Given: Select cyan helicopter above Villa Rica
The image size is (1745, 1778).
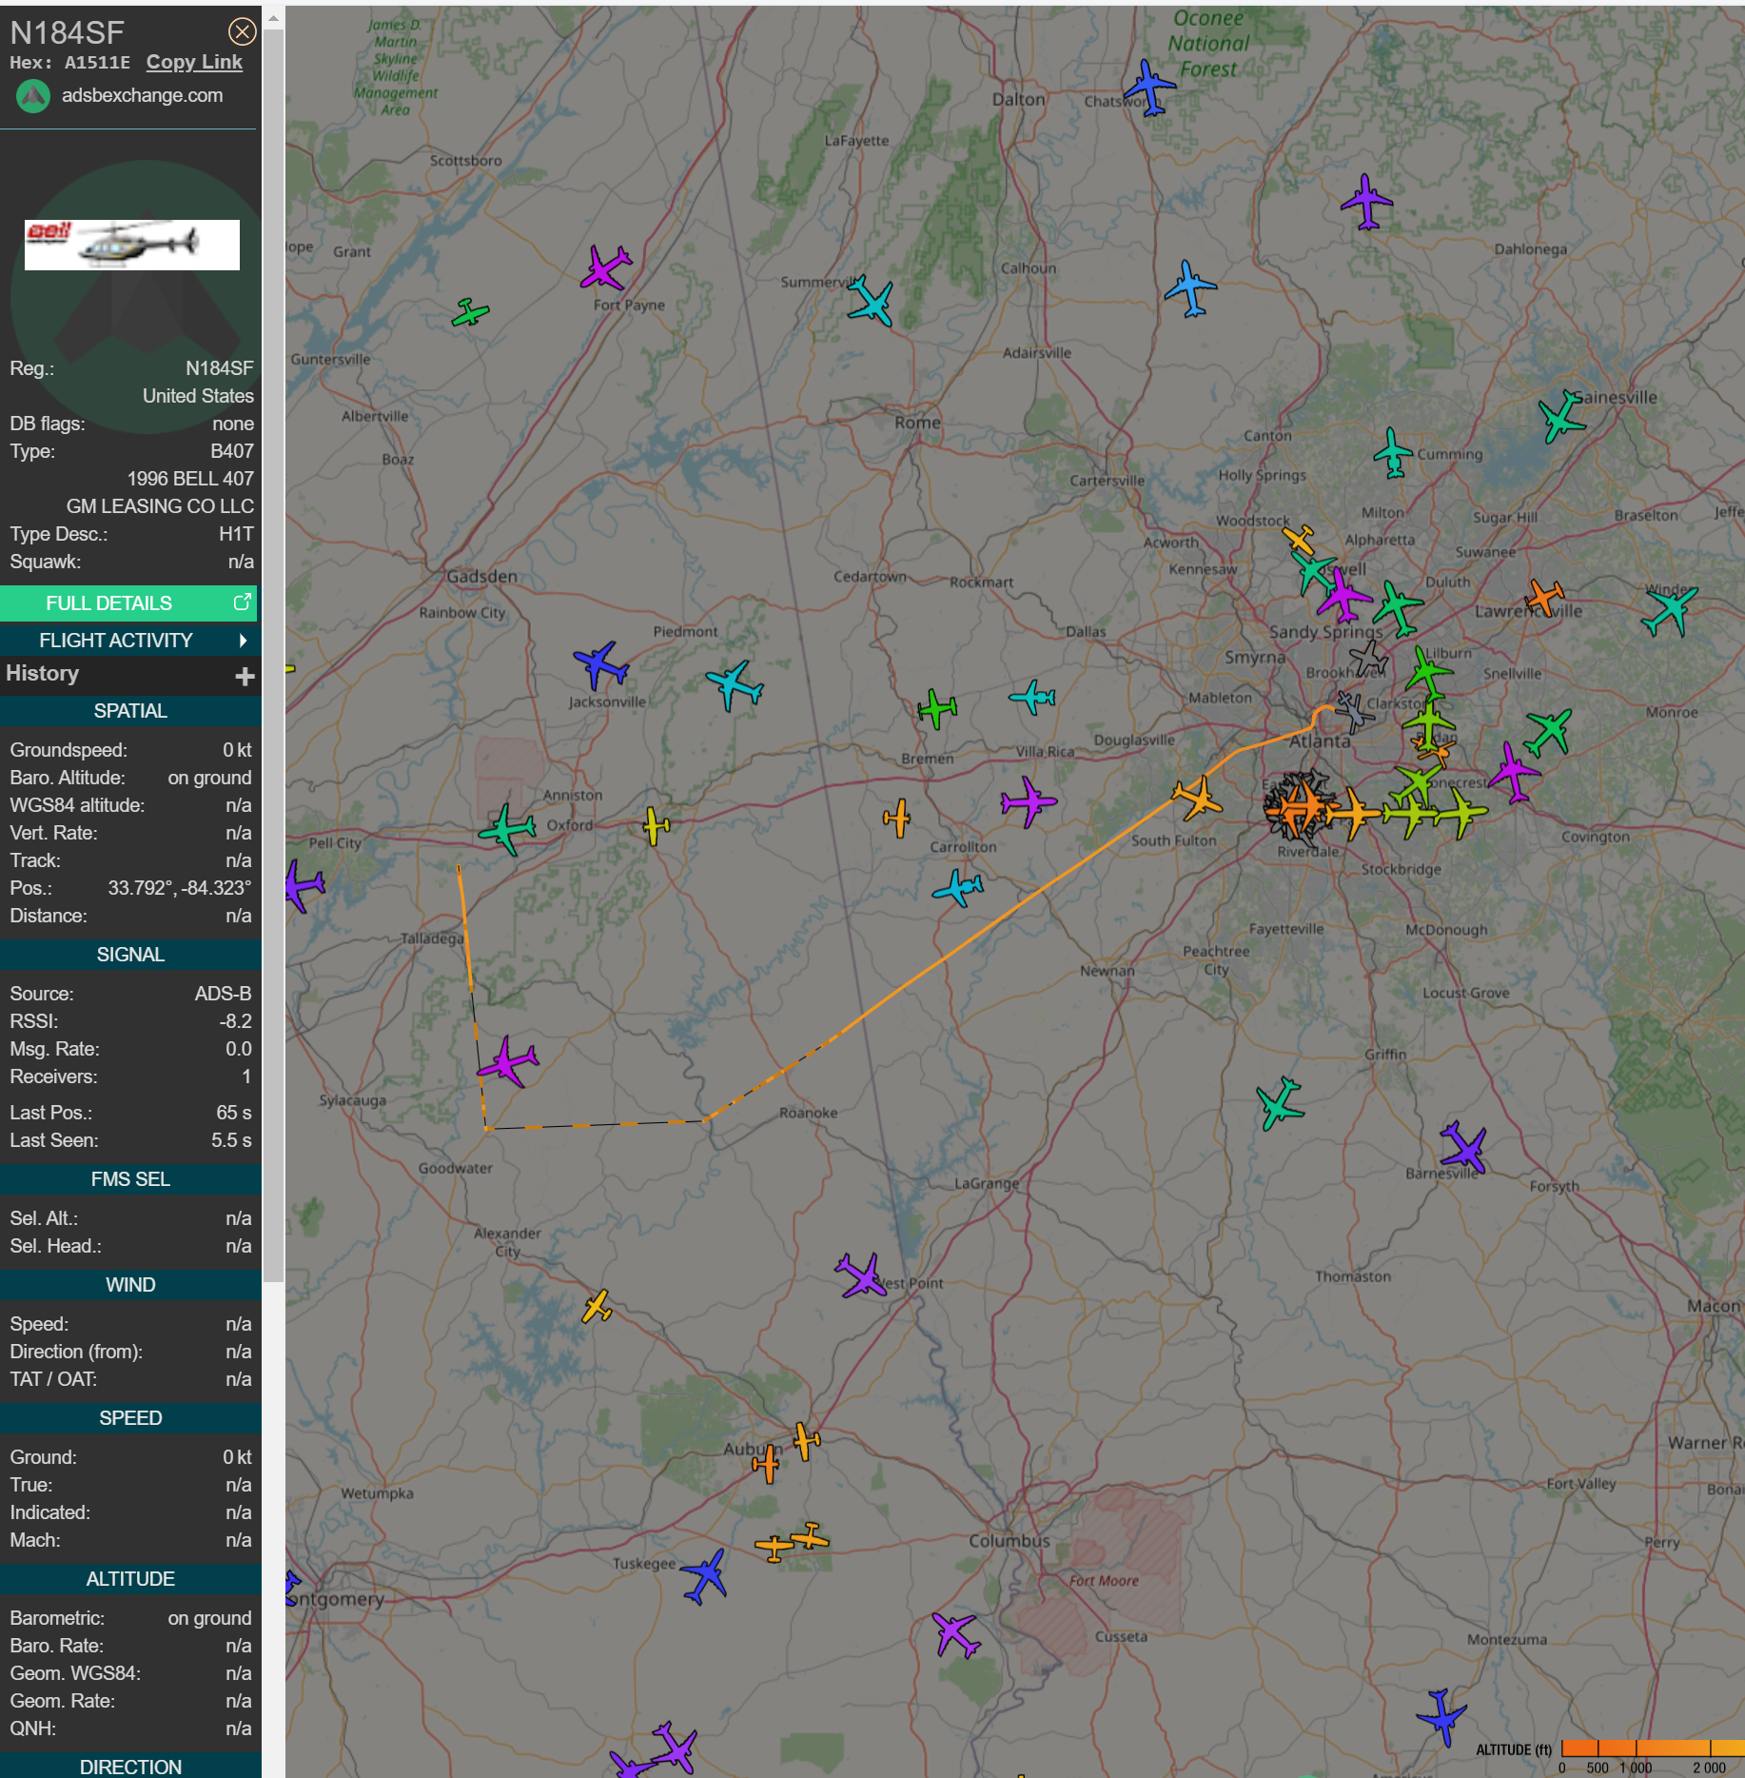Looking at the screenshot, I should click(x=1032, y=698).
